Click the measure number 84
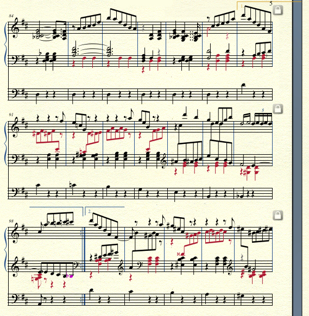The height and width of the screenshot is (316, 309). 11,16
